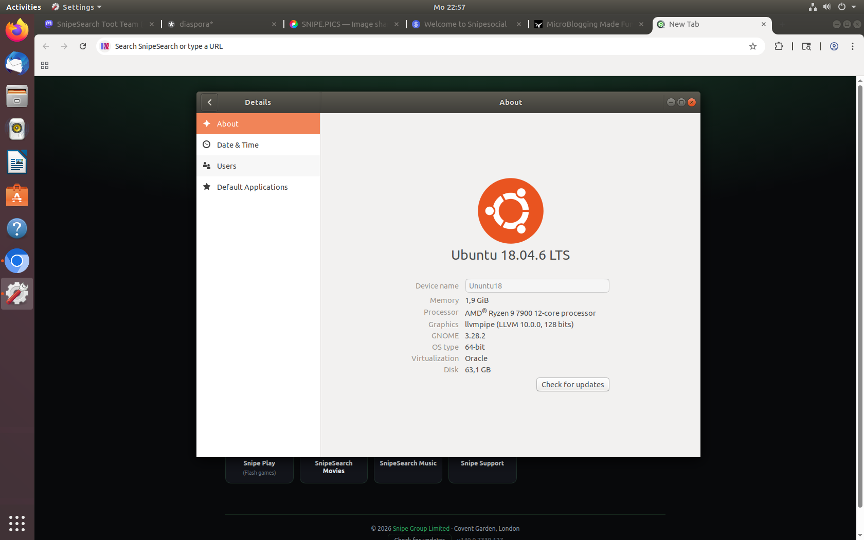Click browser back arrow button
Screen dimensions: 864x540
click(x=46, y=46)
